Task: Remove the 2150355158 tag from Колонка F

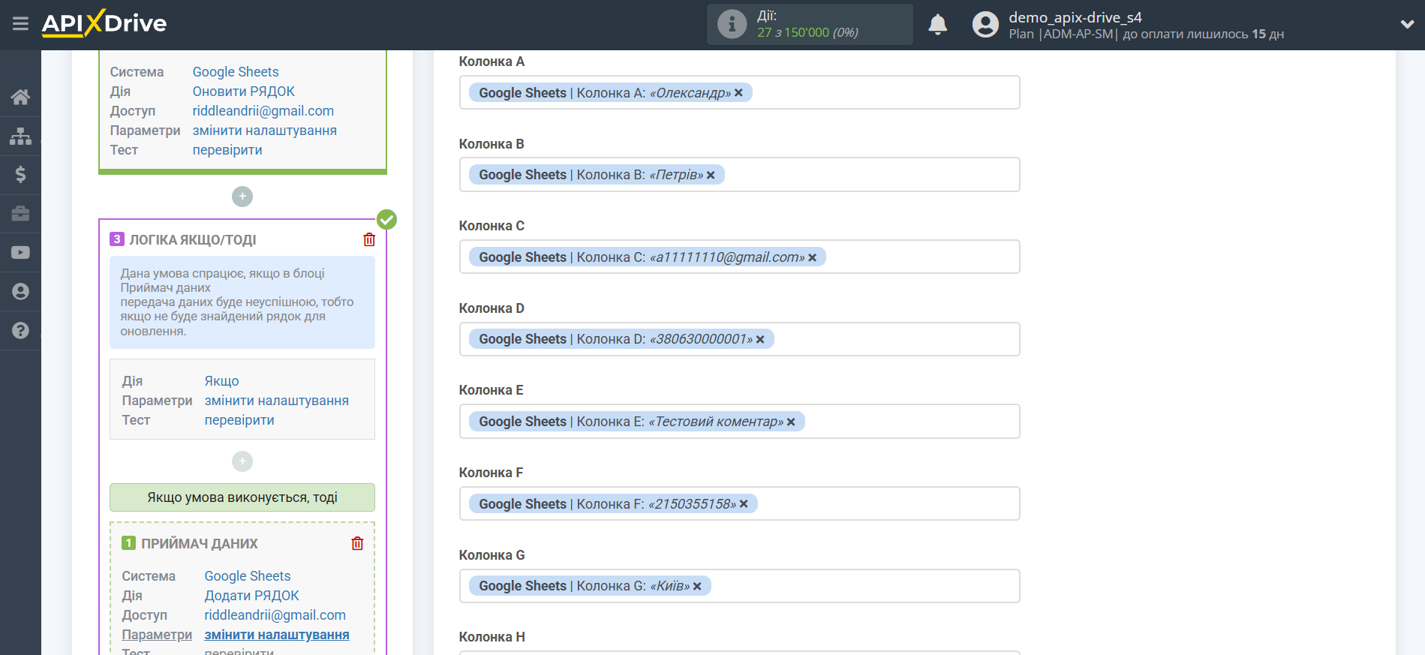Action: pos(744,504)
